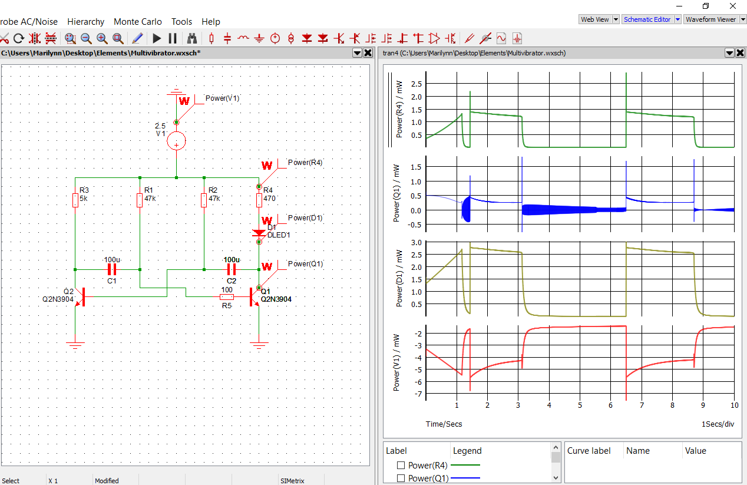747x485 pixels.
Task: Select the Power(V1) probe W marker
Action: coord(184,101)
